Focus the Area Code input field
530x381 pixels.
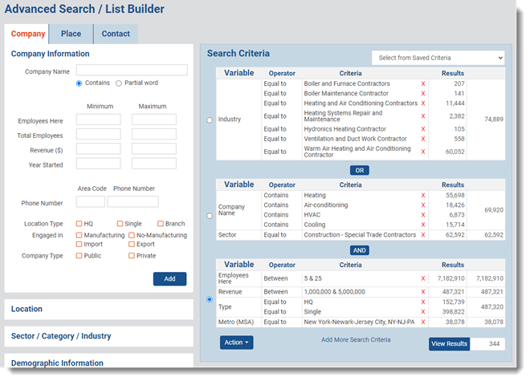pos(91,201)
